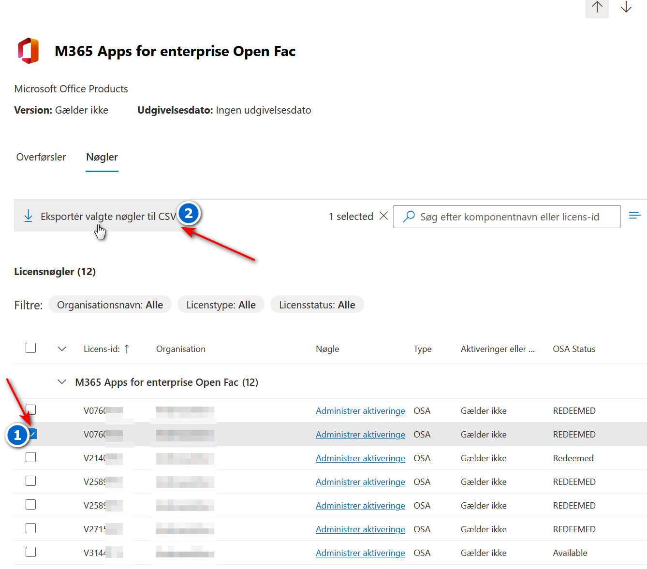The width and height of the screenshot is (647, 569).
Task: Untick the checked box in the highlighted V0760 row
Action: click(32, 434)
